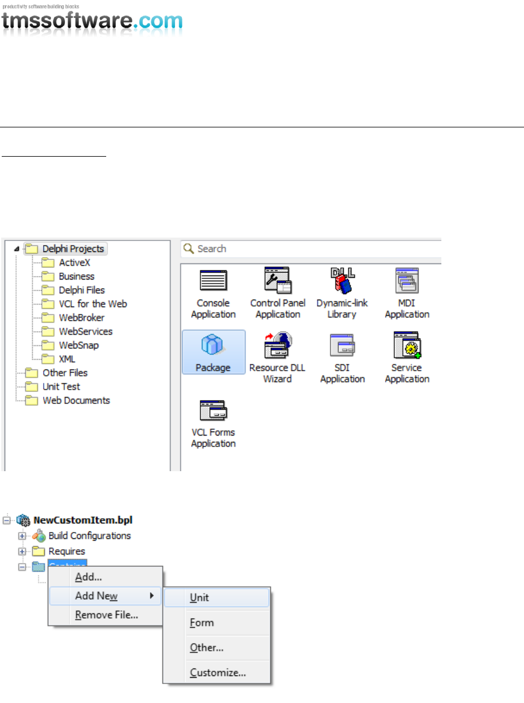Image resolution: width=524 pixels, height=703 pixels.
Task: Select the Other Files tree item
Action: [x=65, y=373]
